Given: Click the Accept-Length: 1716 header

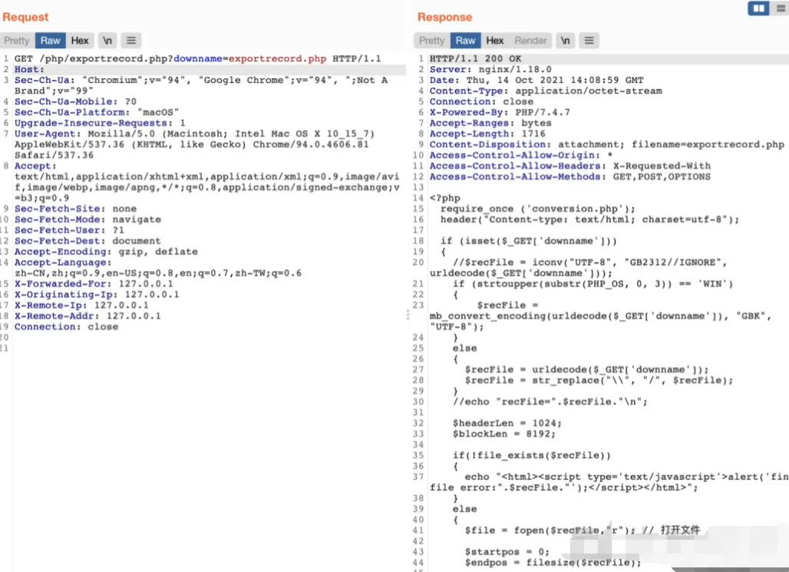Looking at the screenshot, I should pyautogui.click(x=487, y=134).
